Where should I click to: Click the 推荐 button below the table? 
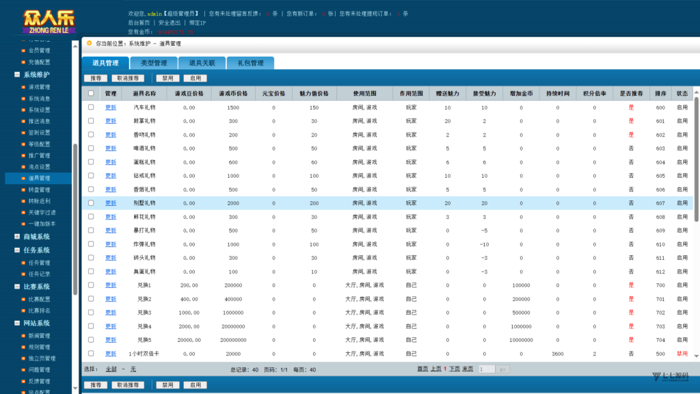click(x=96, y=385)
